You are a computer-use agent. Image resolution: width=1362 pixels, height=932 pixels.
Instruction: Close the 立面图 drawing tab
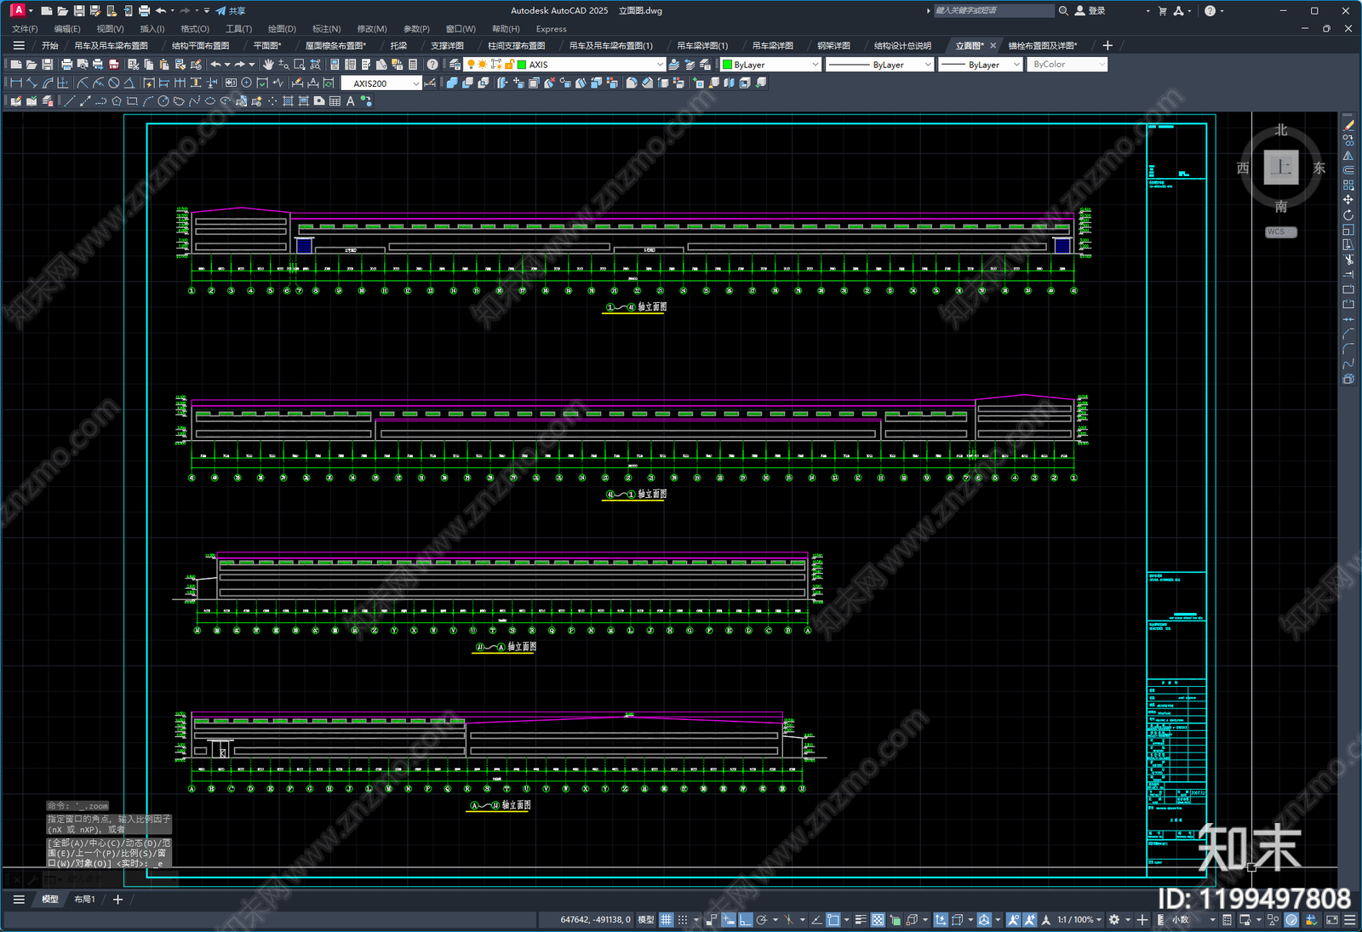click(993, 46)
